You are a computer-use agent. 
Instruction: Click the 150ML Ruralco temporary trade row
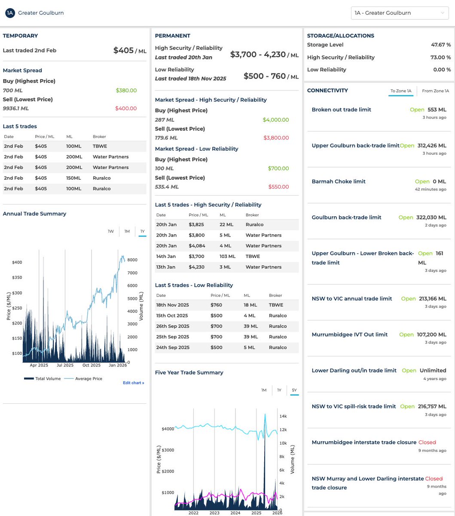[74, 178]
